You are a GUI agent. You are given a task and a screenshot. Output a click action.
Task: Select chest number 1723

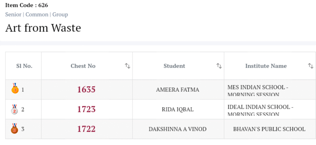pos(86,109)
